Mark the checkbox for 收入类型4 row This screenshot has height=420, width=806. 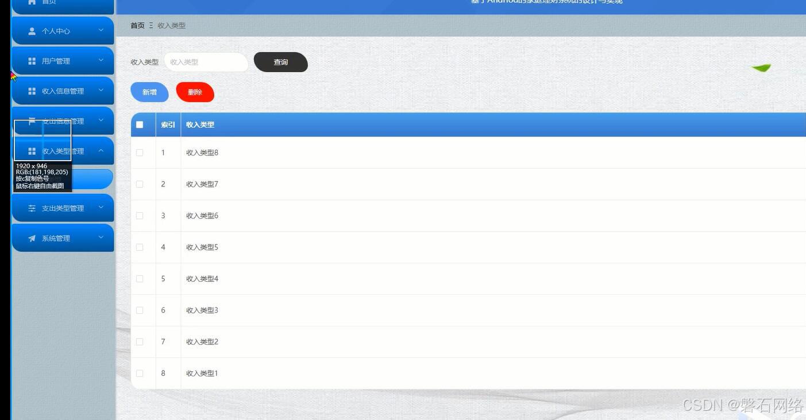pyautogui.click(x=140, y=279)
